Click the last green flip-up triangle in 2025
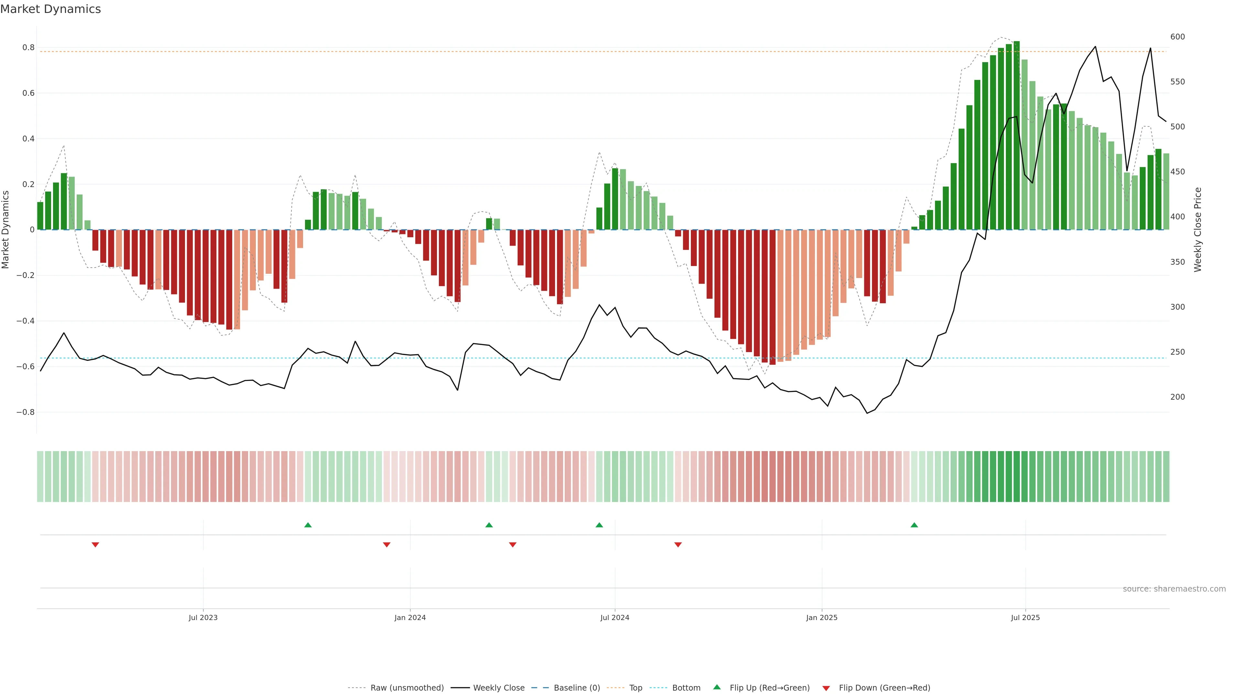Screen dimensions: 1242x699 [x=914, y=525]
